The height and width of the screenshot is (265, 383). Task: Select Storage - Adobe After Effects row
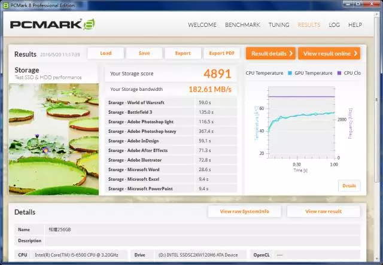[171, 151]
